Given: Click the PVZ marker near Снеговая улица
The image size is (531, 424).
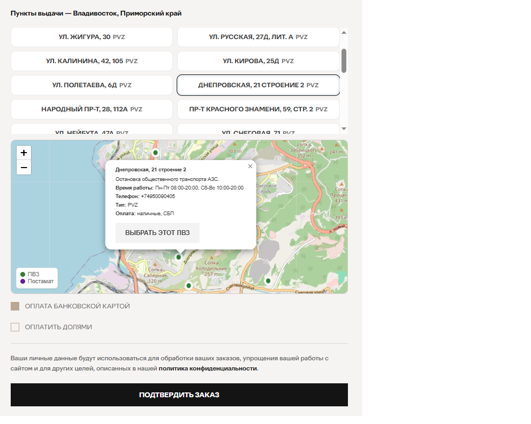Looking at the screenshot, I should click(268, 281).
